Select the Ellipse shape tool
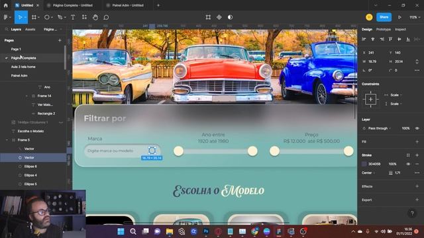The height and width of the screenshot is (238, 424). click(x=47, y=17)
